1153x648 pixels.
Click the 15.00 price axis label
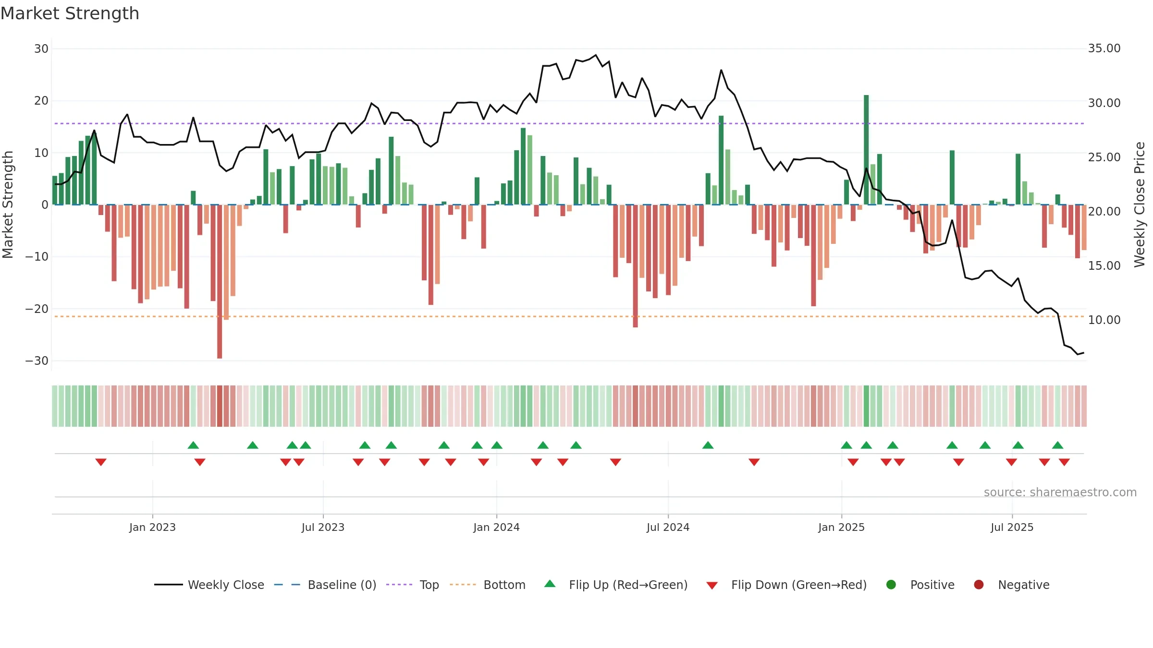1104,266
